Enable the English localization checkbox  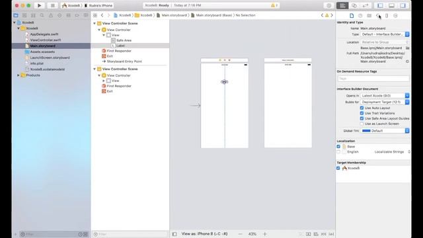pos(338,152)
